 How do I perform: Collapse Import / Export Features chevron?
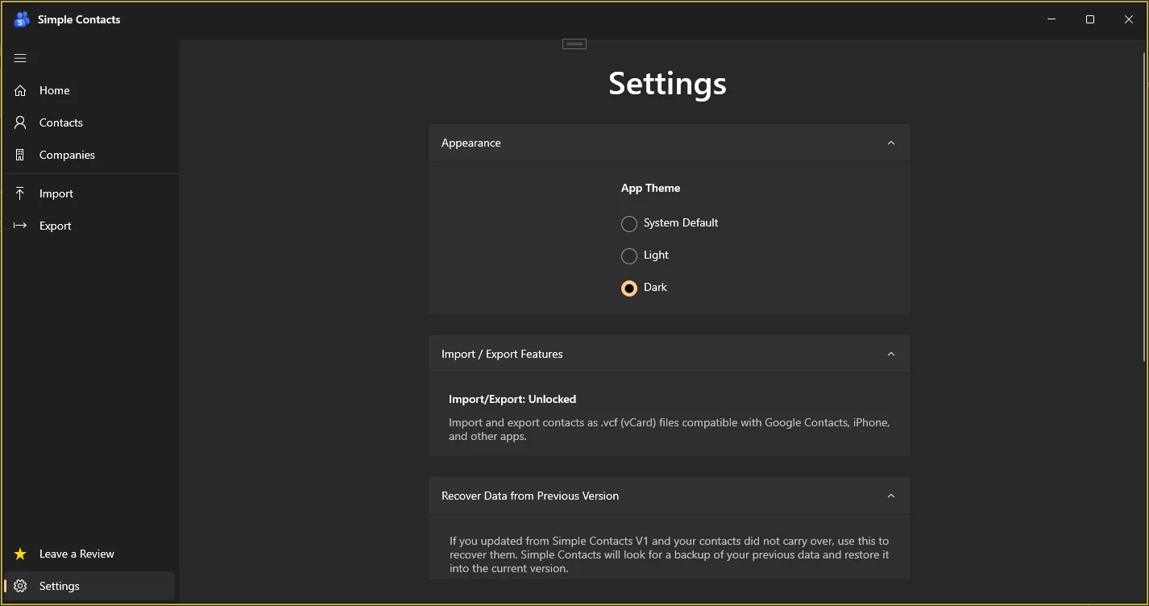[891, 354]
